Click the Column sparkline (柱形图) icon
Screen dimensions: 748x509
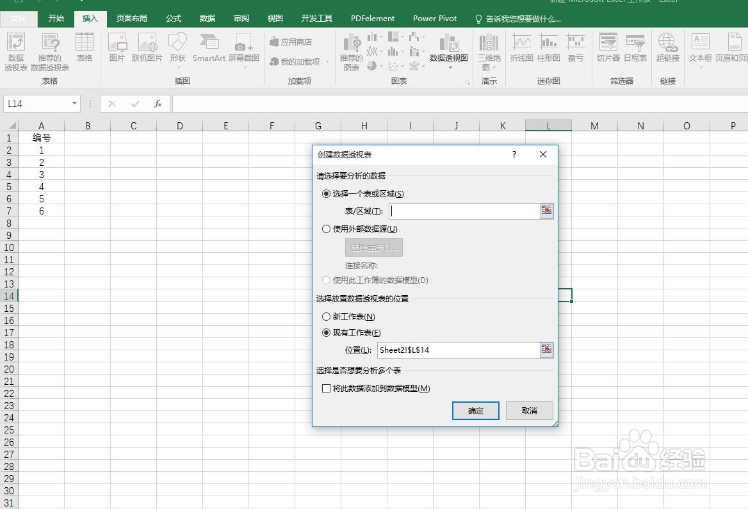(x=549, y=47)
